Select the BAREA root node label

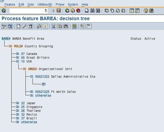click(x=6, y=38)
